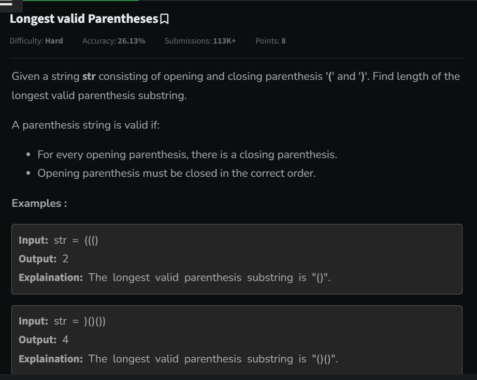Click second example's Explaination line
477x380 pixels.
178,359
